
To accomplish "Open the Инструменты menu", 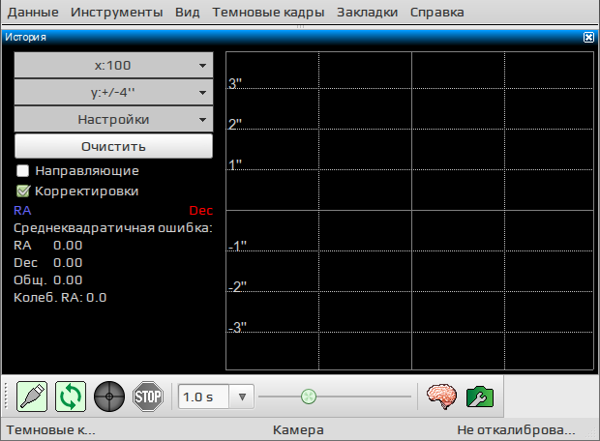I will (x=117, y=13).
